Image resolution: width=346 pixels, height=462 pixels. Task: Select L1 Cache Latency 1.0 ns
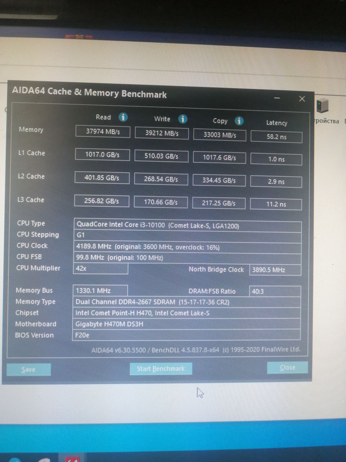[x=276, y=159]
